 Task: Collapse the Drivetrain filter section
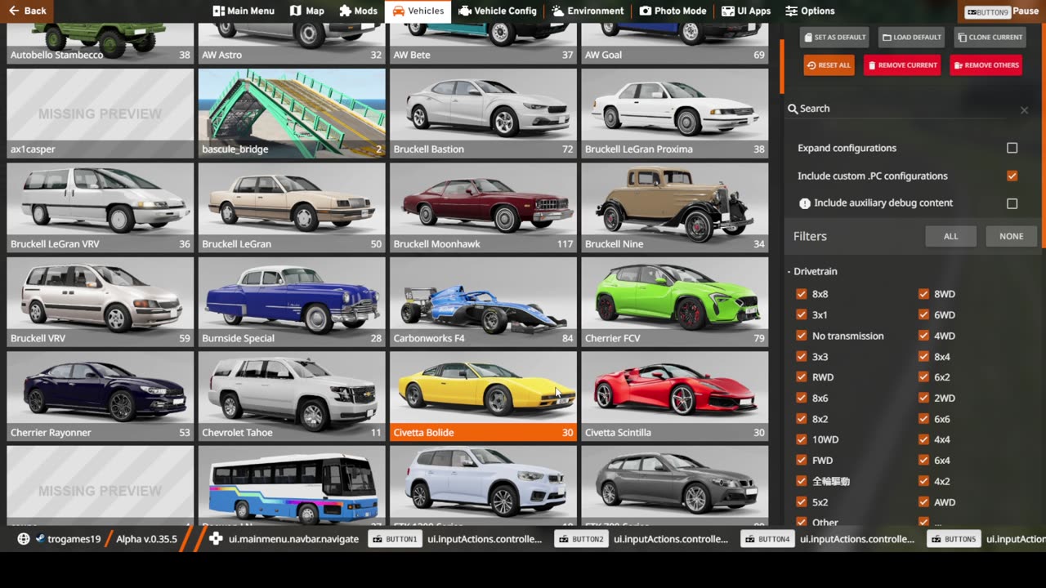813,271
